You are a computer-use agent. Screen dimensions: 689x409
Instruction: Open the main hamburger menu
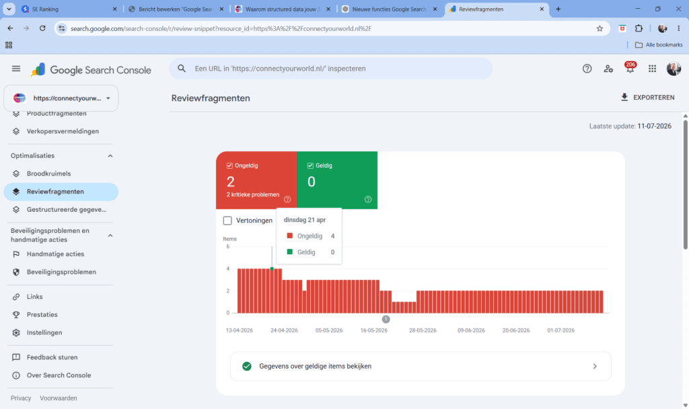tap(16, 69)
